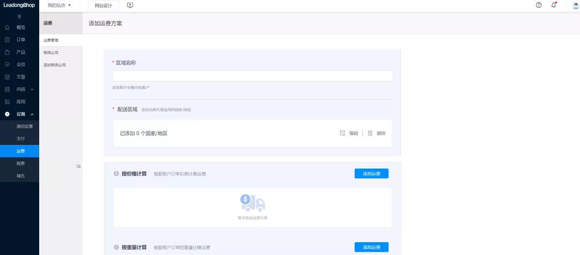
Task: Open the notifications bell icon
Action: pos(554,5)
